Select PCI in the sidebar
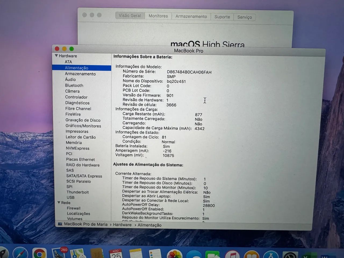 pyautogui.click(x=69, y=154)
